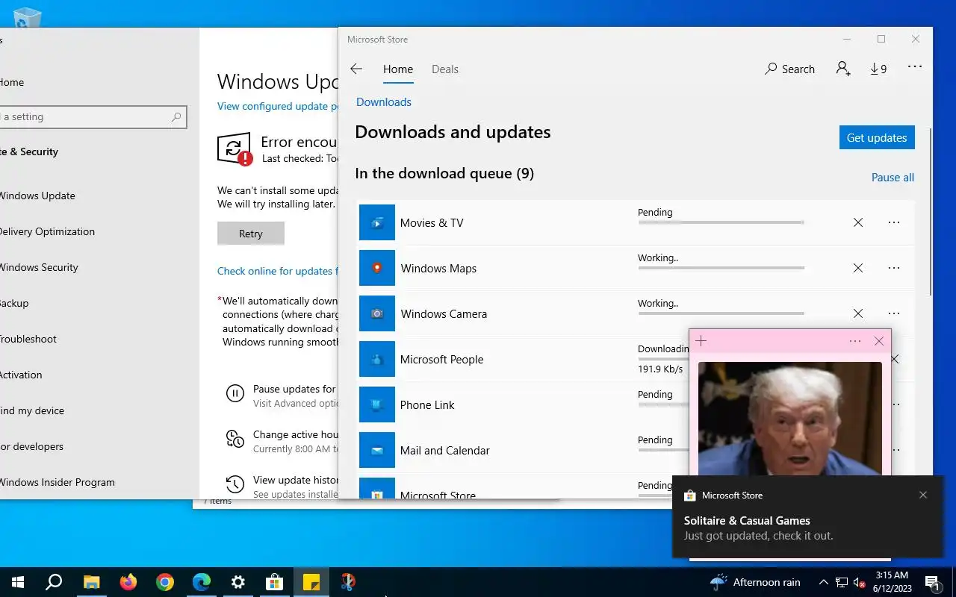The height and width of the screenshot is (597, 956).
Task: Add a new sticky note with plus
Action: click(x=701, y=341)
